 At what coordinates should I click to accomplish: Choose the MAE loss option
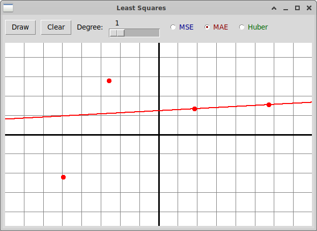click(207, 27)
